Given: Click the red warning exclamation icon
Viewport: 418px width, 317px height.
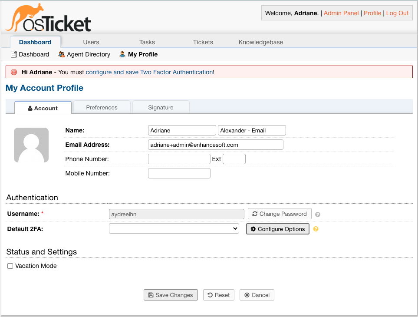Looking at the screenshot, I should click(x=13, y=72).
